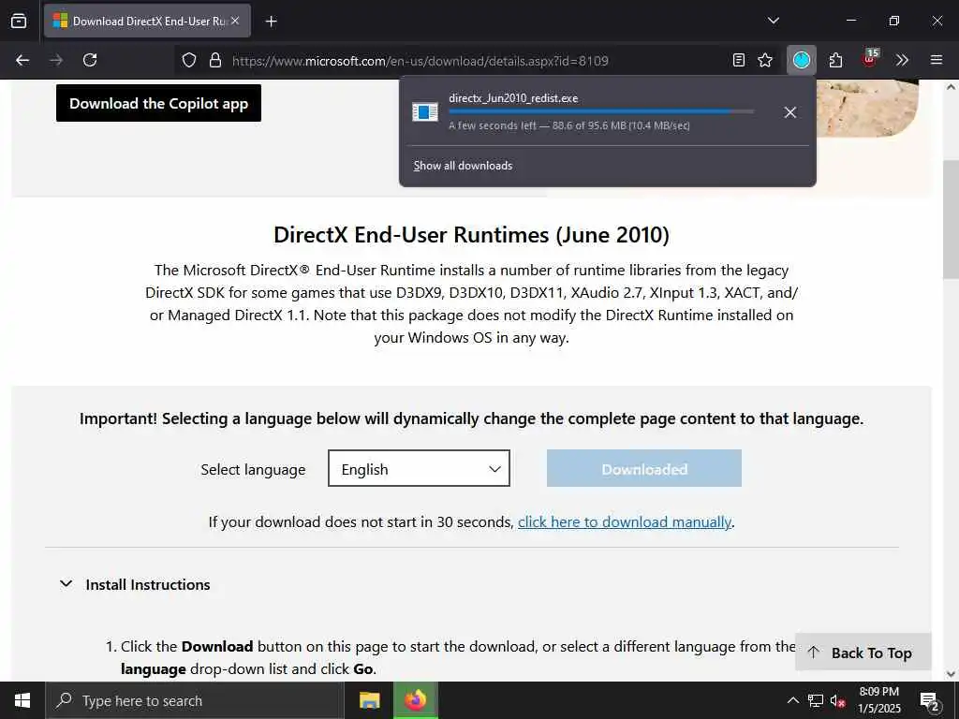Show all downloads

(x=463, y=166)
